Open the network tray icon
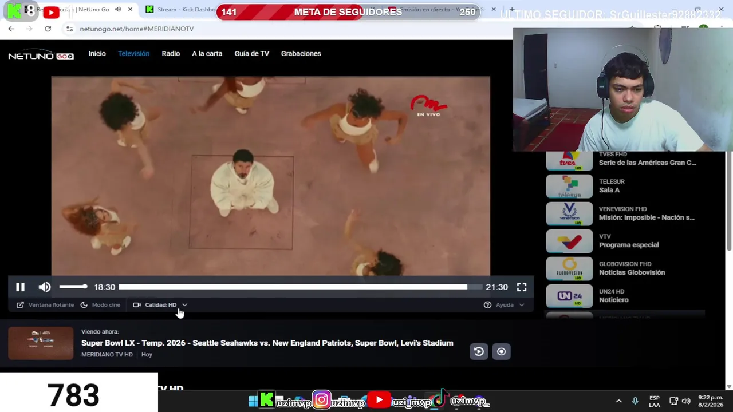Image resolution: width=733 pixels, height=412 pixels. tap(673, 401)
